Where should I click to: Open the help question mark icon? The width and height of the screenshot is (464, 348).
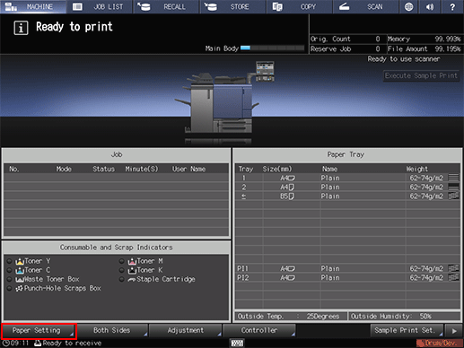tap(452, 6)
